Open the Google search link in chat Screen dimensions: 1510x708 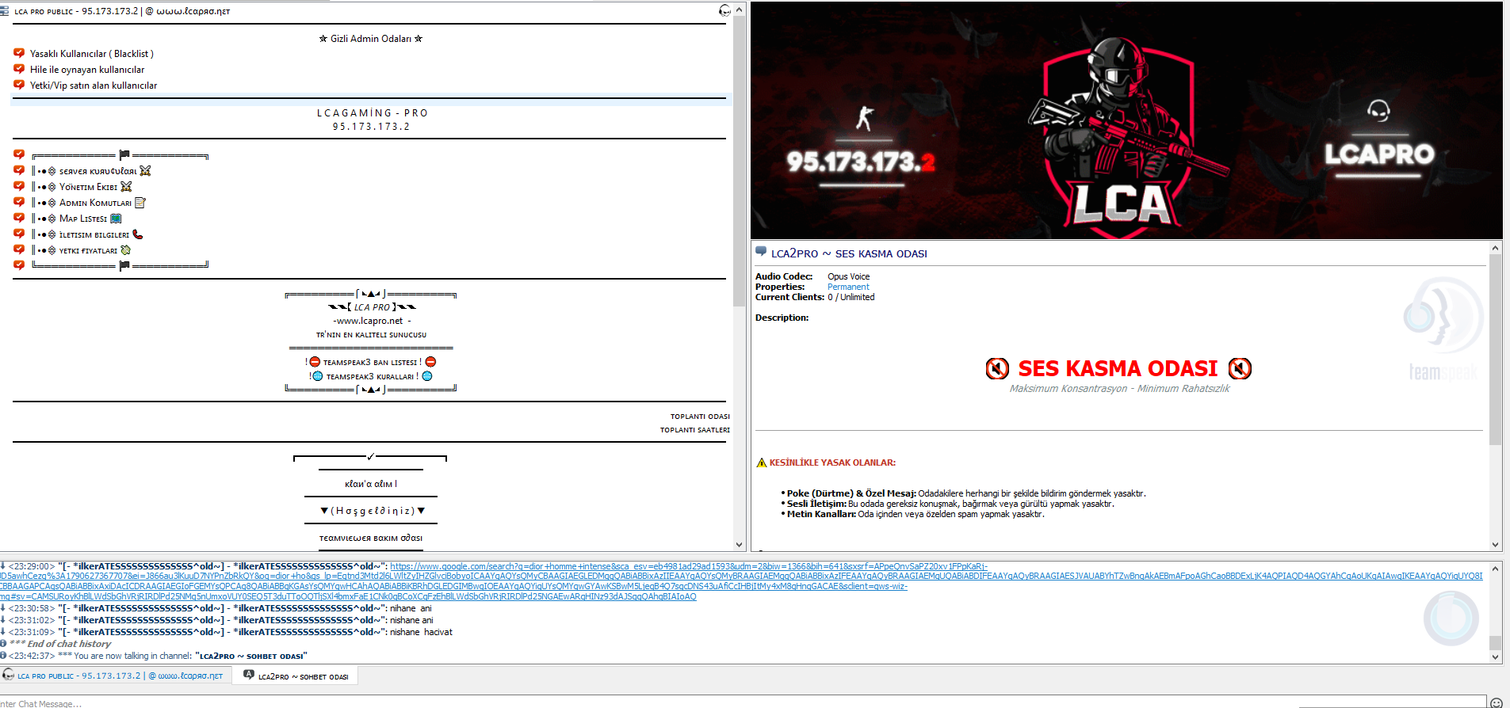[x=741, y=581]
